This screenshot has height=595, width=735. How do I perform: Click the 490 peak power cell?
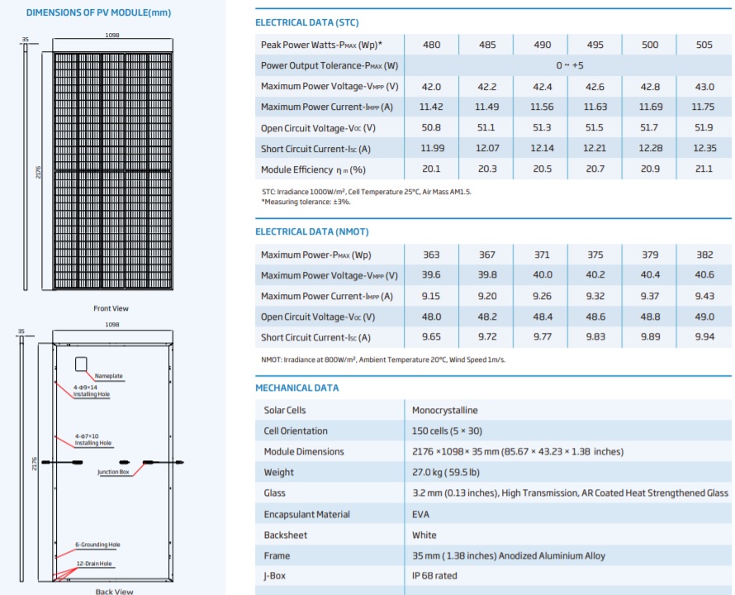click(543, 45)
